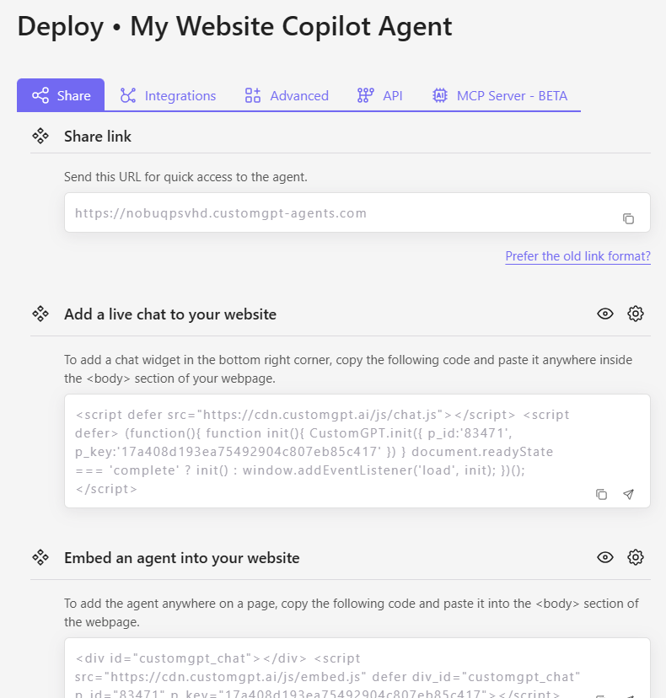666x698 pixels.
Task: Open the MCP Server - BETA tab
Action: (x=500, y=95)
